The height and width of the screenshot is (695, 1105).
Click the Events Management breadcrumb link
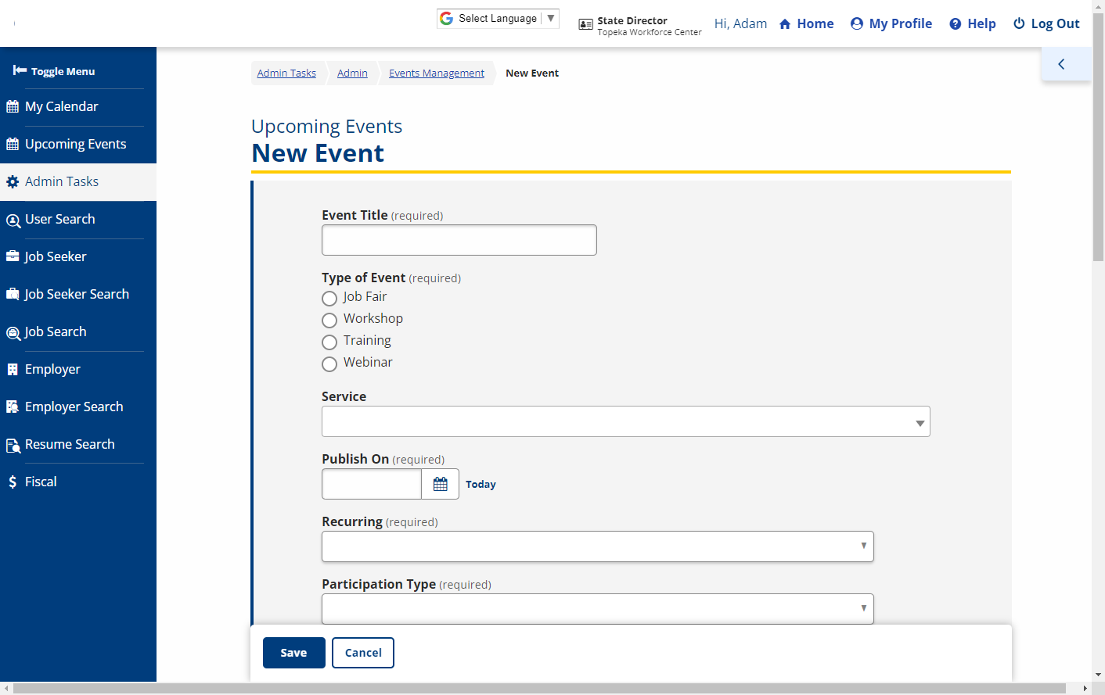point(436,73)
